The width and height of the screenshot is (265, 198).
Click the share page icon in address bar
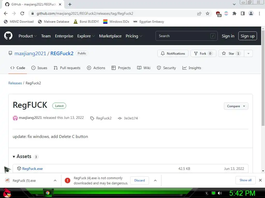[199, 13]
